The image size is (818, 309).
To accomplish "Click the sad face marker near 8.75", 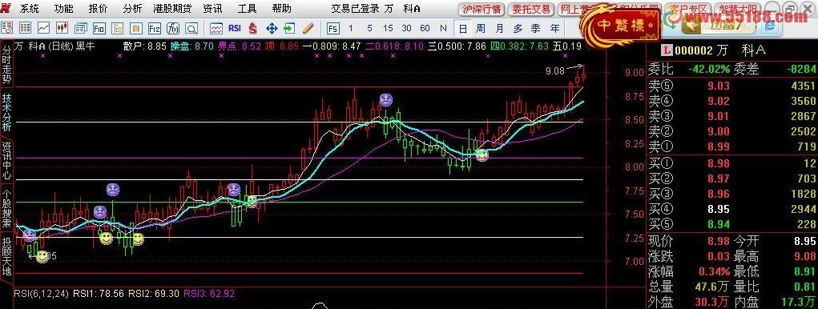I will tap(385, 99).
